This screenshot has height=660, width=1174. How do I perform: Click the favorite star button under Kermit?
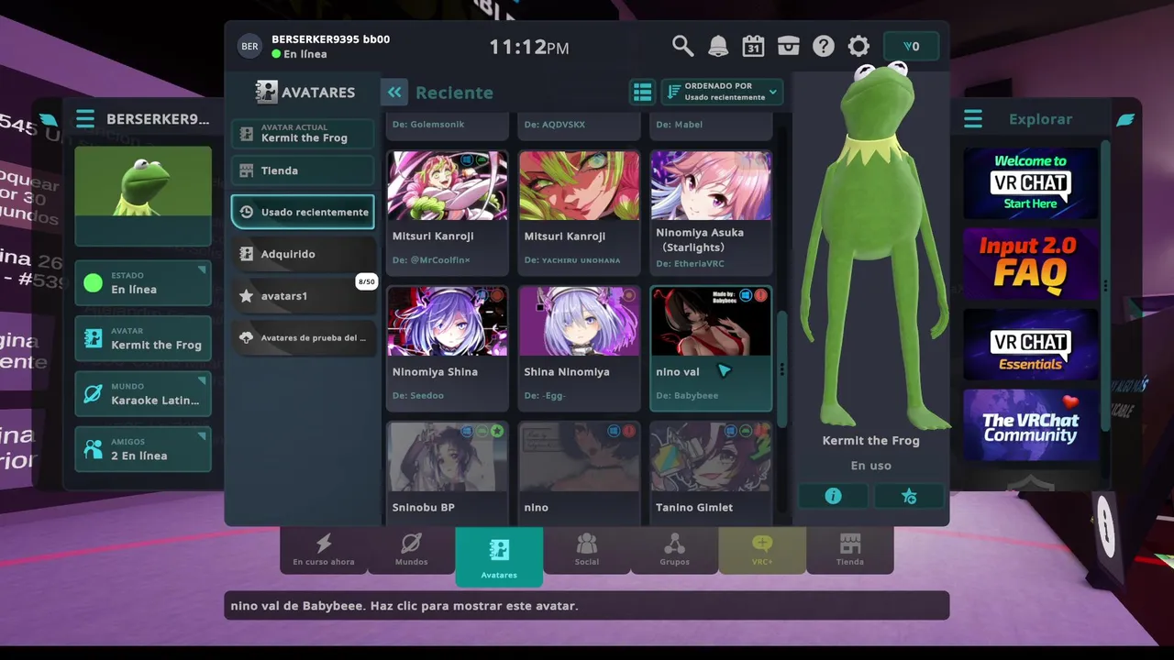tap(909, 496)
